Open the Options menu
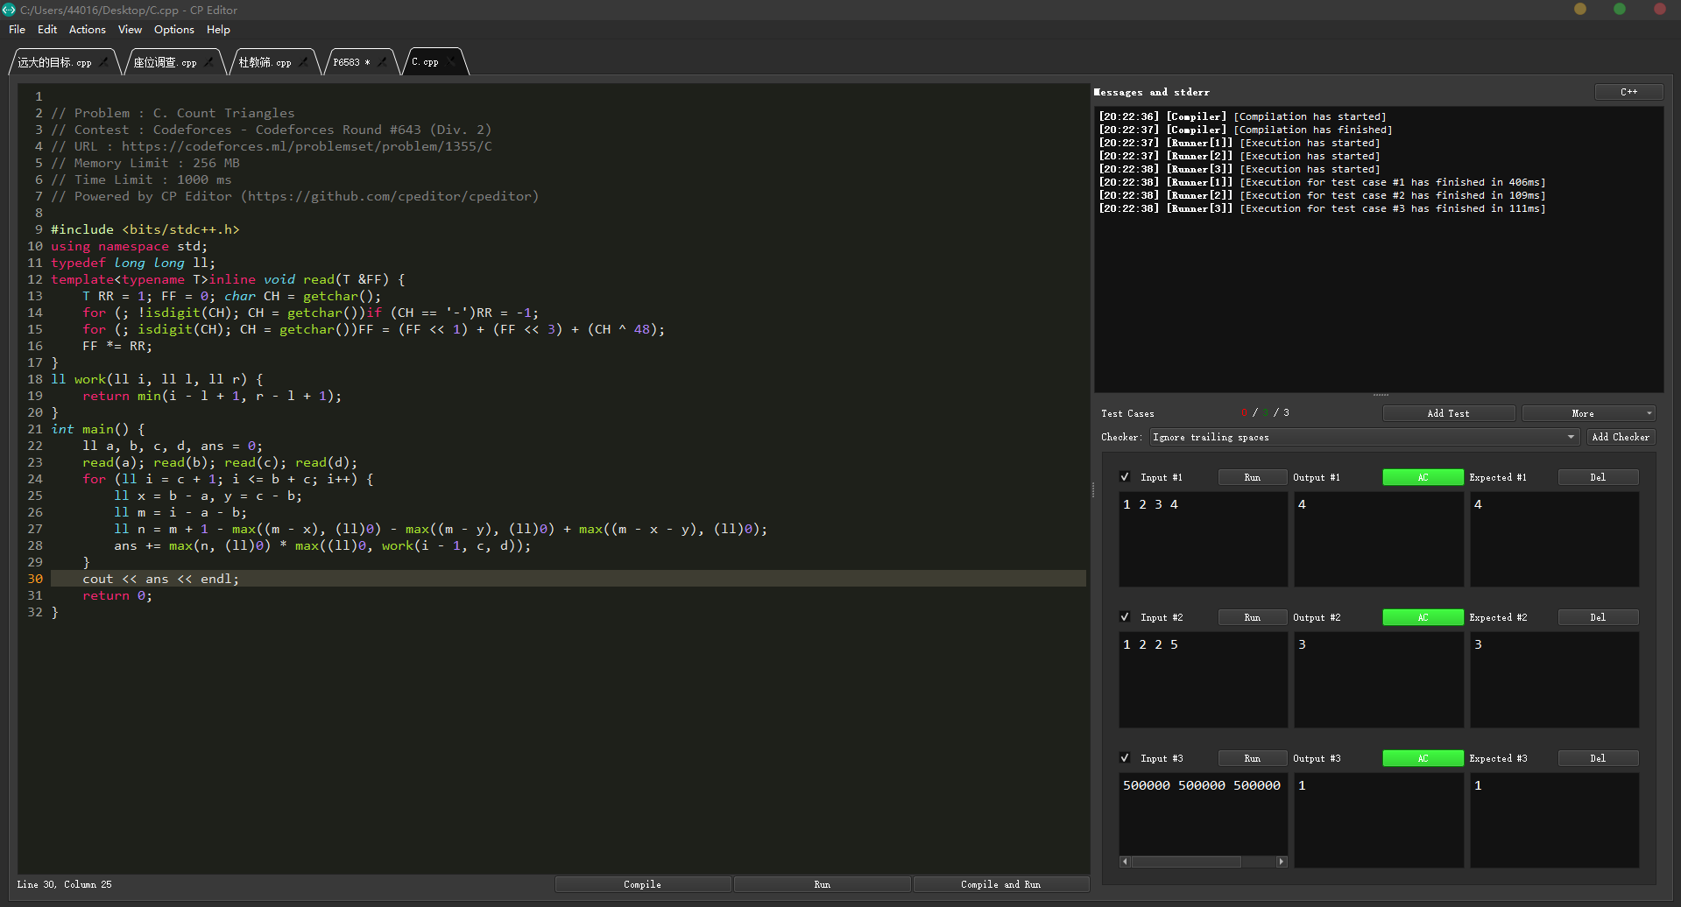Viewport: 1681px width, 907px height. [174, 29]
